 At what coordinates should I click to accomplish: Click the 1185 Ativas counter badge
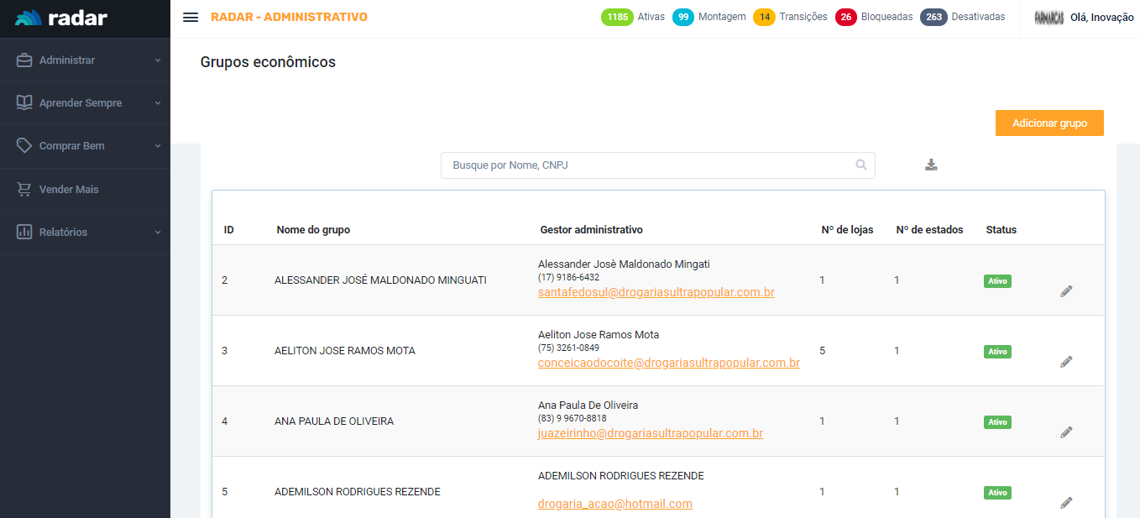pyautogui.click(x=617, y=17)
